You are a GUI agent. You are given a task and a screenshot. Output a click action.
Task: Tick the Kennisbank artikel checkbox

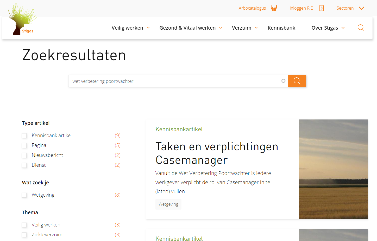click(x=24, y=136)
